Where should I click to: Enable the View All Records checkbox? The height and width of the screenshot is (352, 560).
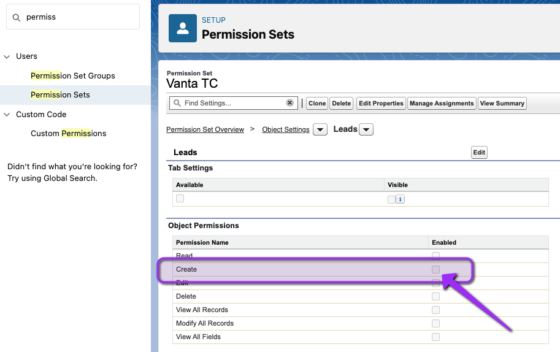(x=435, y=310)
